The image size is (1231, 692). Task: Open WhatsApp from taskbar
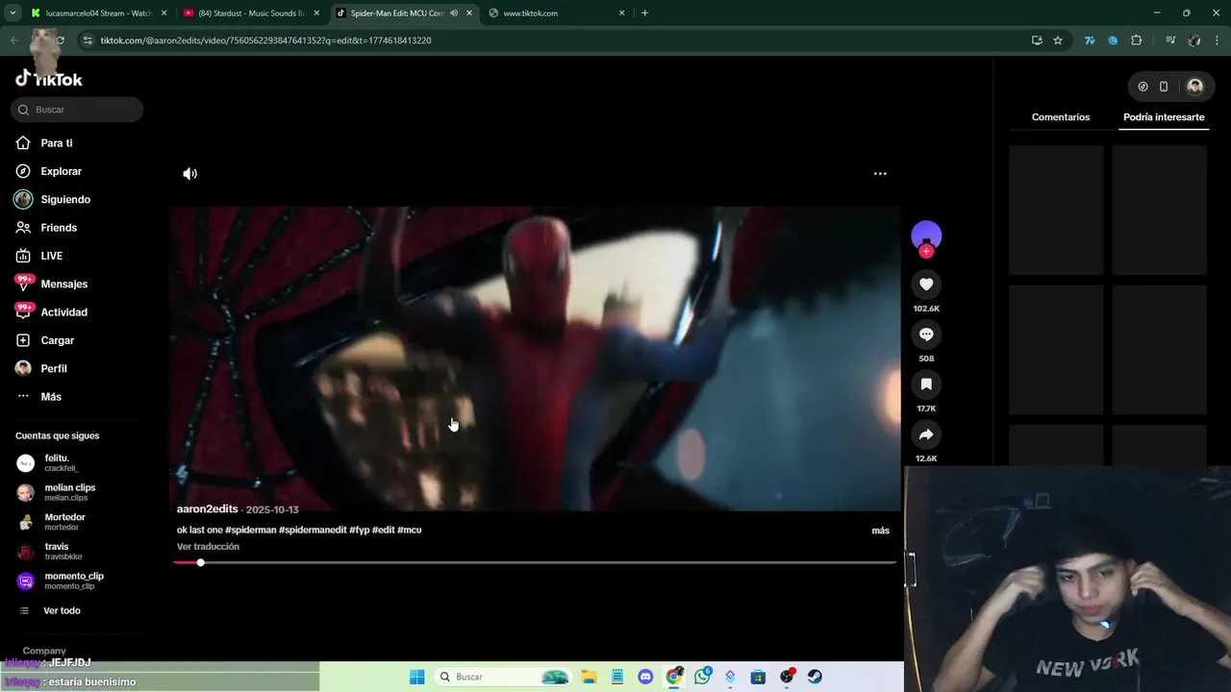pyautogui.click(x=702, y=677)
